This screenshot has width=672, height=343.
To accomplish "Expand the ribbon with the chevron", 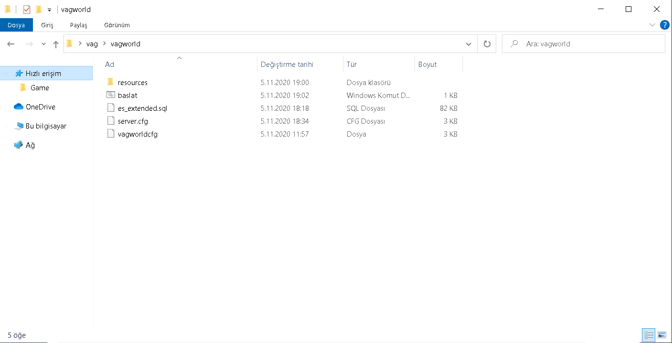I will (x=652, y=25).
